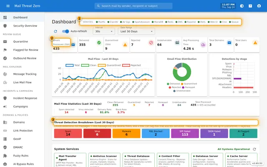Click the Outbound Review arrow icon
The height and width of the screenshot is (167, 267).
coord(5,58)
